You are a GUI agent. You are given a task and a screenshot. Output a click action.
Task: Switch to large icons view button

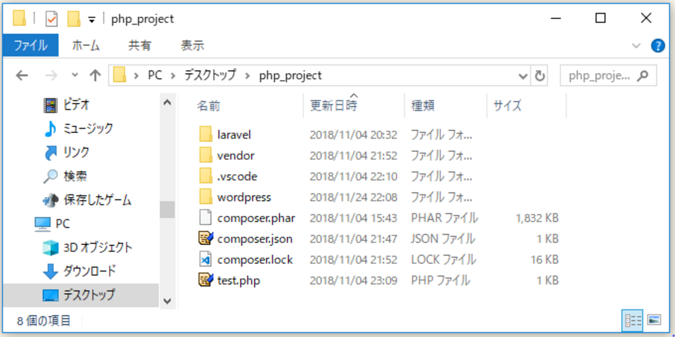654,320
